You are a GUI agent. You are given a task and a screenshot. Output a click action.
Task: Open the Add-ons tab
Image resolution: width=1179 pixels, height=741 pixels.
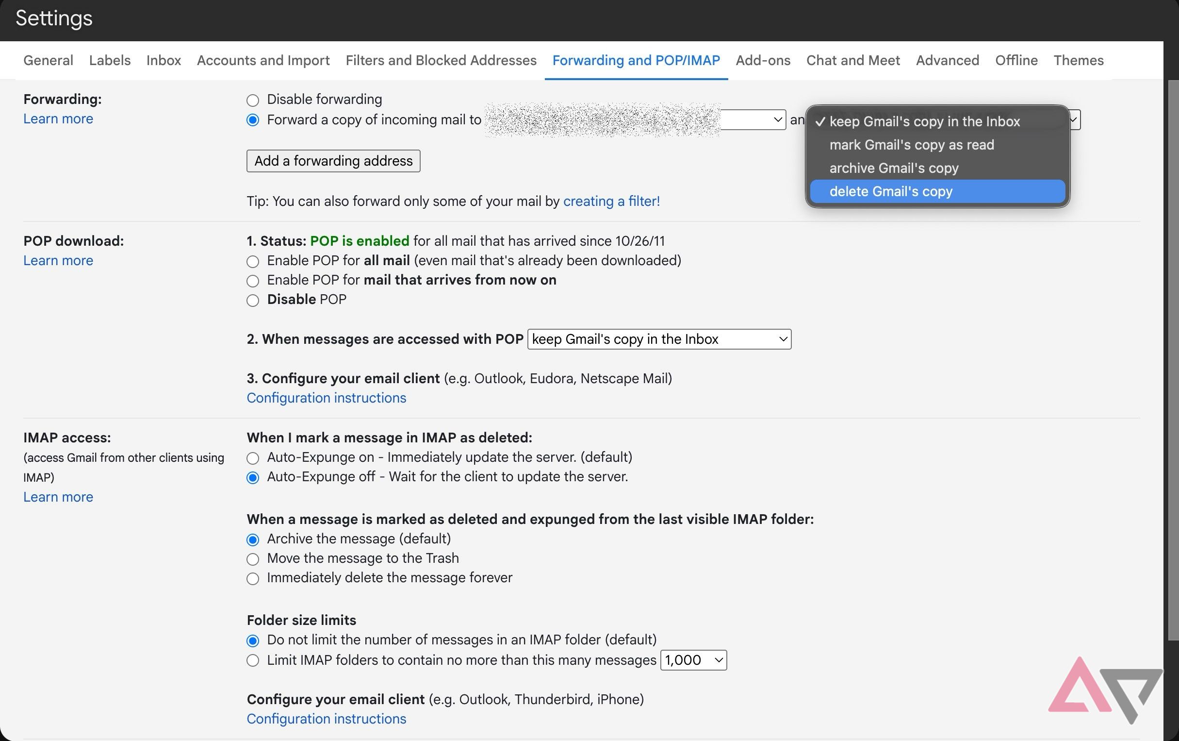click(x=763, y=60)
